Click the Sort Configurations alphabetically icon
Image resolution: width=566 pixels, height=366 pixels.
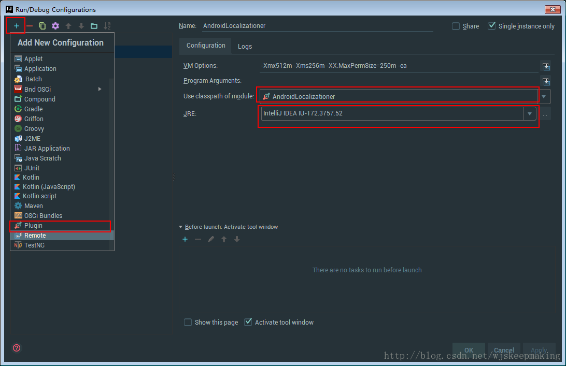click(x=107, y=26)
